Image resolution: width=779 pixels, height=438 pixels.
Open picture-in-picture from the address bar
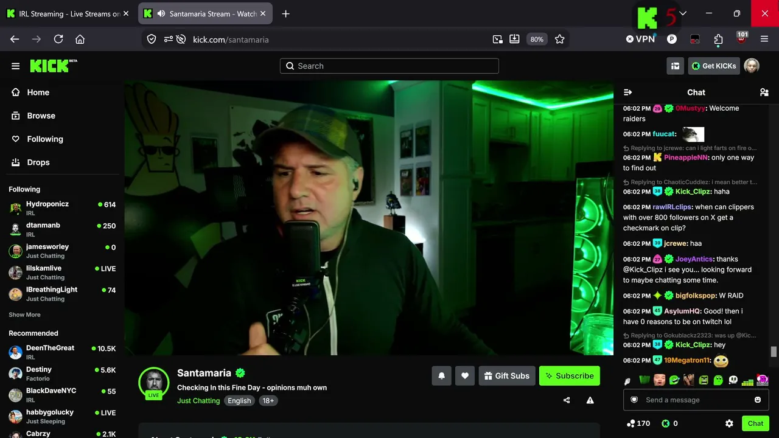coord(498,40)
